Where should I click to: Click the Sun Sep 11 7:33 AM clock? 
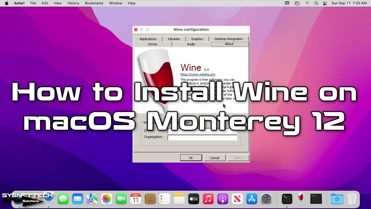[349, 3]
